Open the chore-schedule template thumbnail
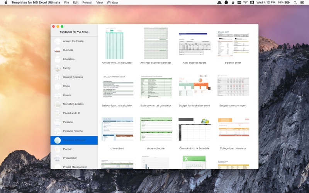The image size is (309, 193). point(156,129)
